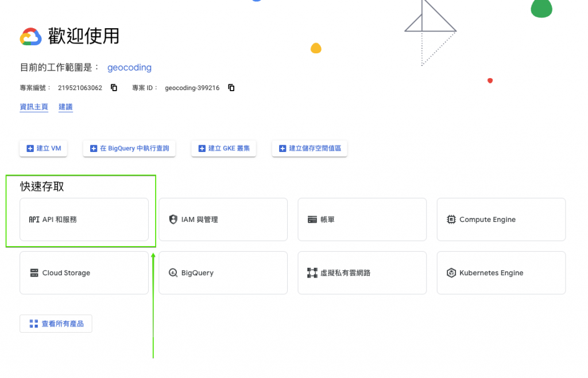
Task: Open the BigQuery card
Action: [223, 272]
